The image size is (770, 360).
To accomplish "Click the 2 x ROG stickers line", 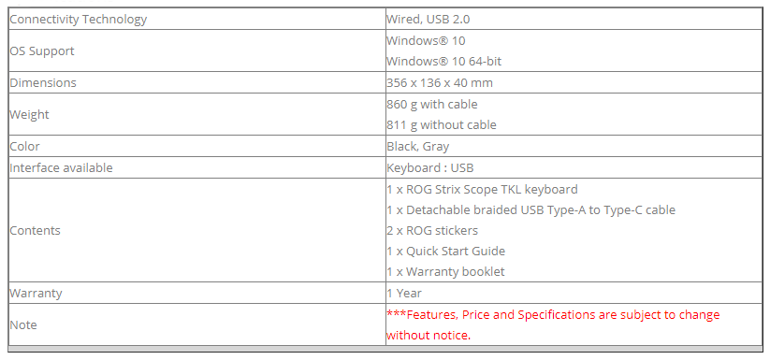I will (x=432, y=231).
